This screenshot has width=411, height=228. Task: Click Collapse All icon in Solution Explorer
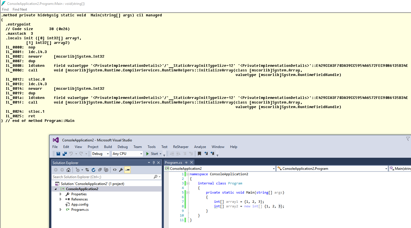100,170
